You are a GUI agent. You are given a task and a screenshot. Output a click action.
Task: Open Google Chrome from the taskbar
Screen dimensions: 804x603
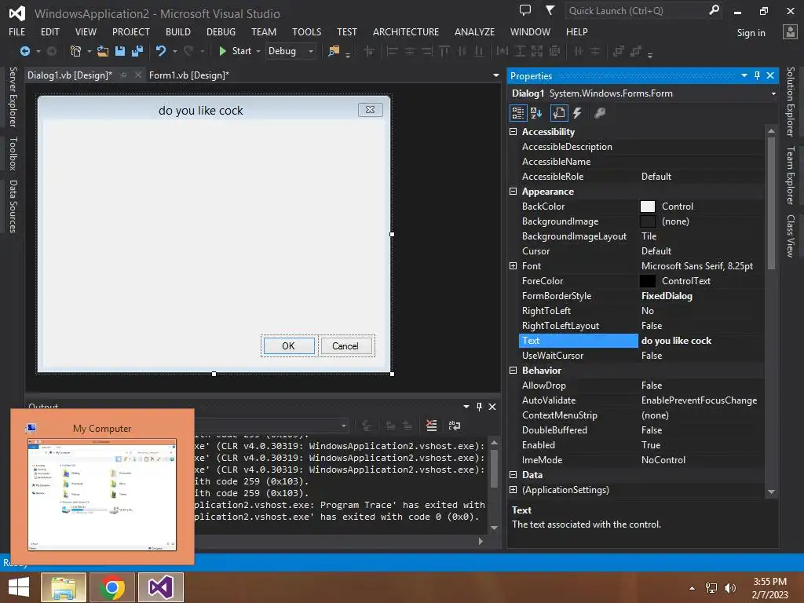point(112,587)
